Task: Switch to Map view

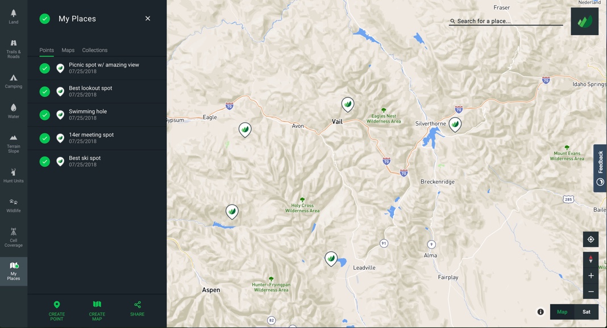Action: [562, 312]
